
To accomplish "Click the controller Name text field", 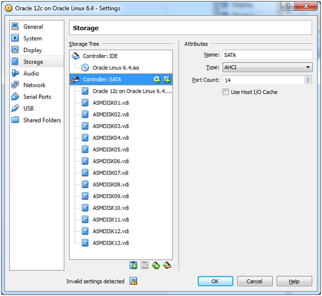I will (x=267, y=55).
